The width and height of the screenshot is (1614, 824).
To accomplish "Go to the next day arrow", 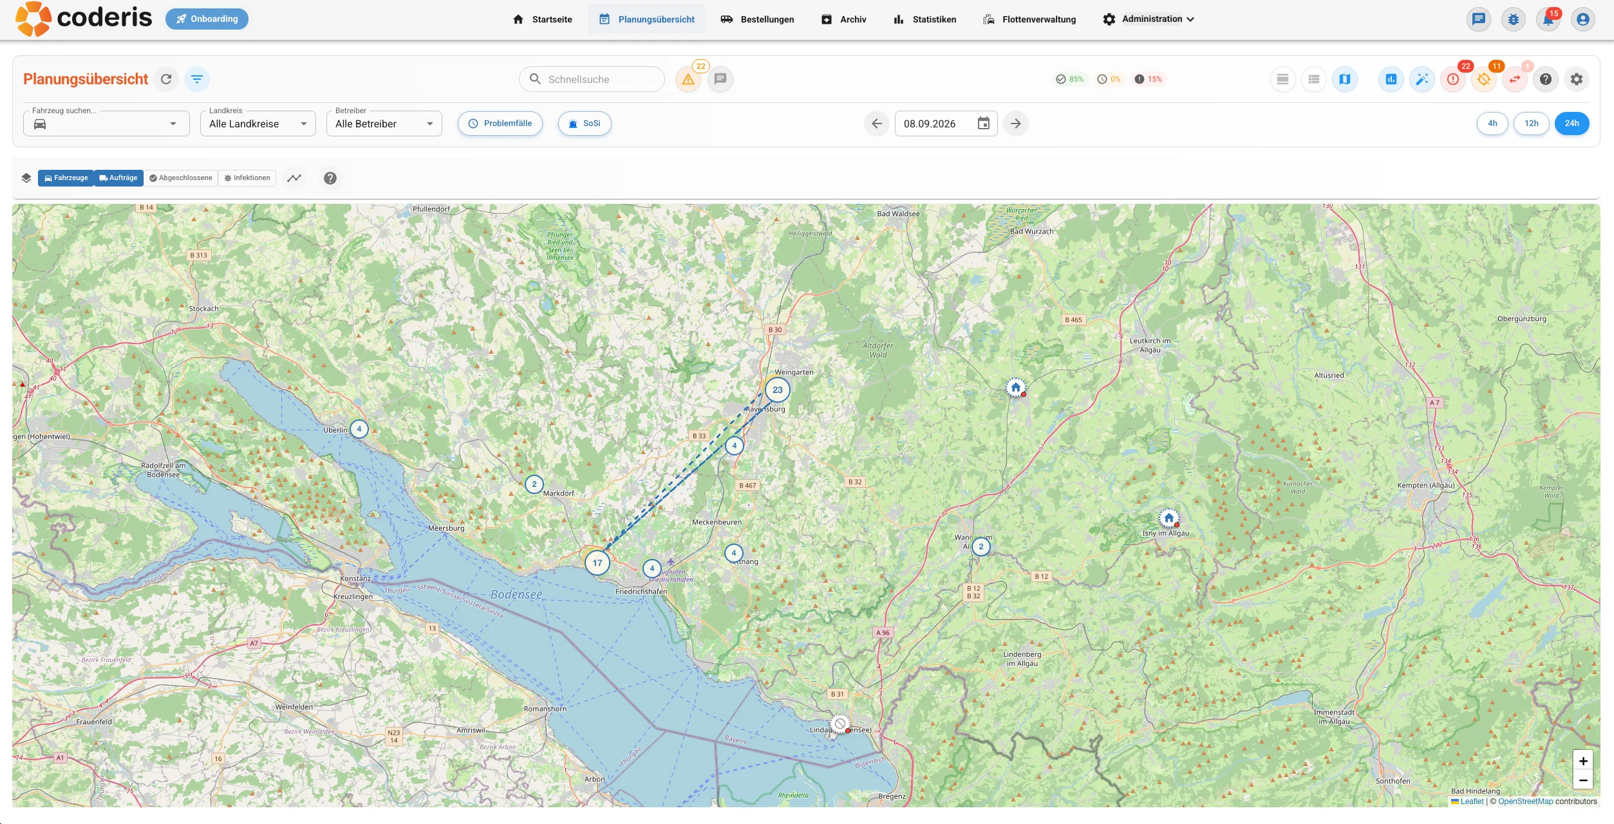I will point(1015,124).
